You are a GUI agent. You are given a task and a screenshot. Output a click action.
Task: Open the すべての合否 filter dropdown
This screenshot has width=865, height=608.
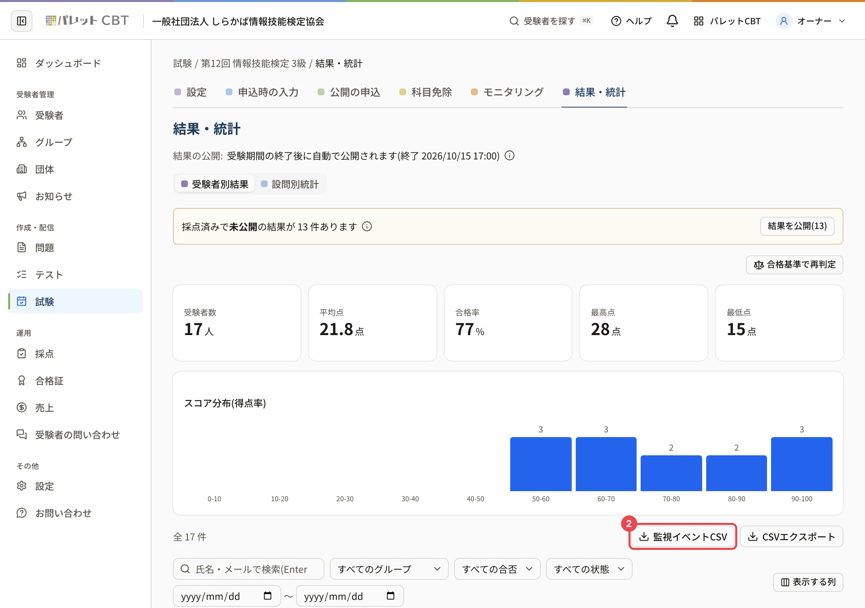click(497, 569)
